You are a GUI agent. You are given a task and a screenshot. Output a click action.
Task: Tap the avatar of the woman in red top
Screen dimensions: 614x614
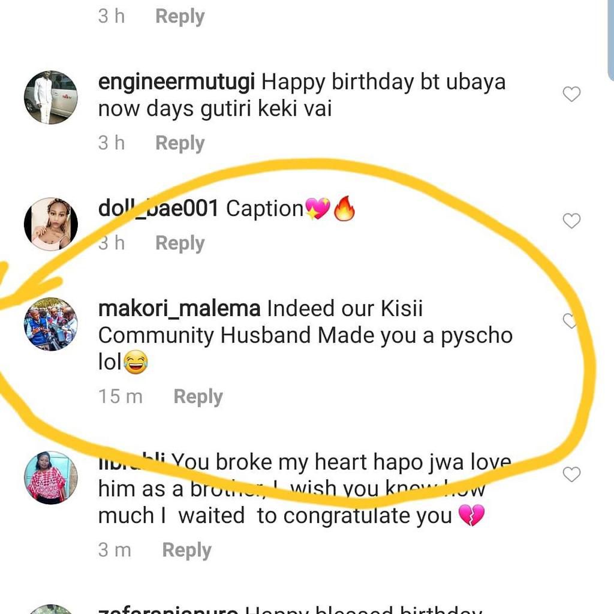coord(51,477)
